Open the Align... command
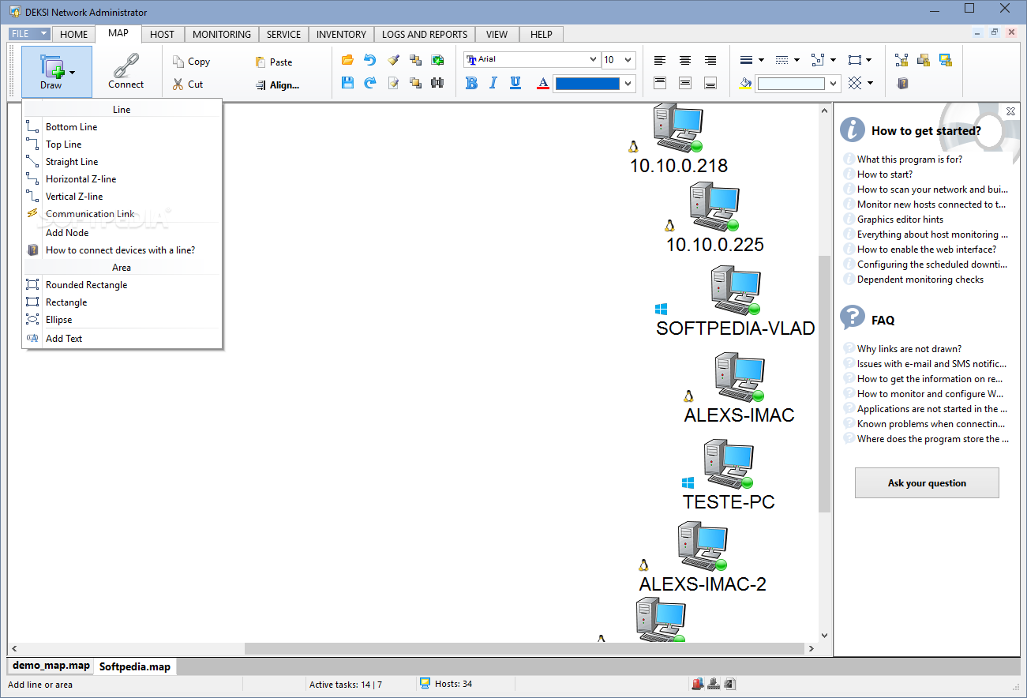 277,85
